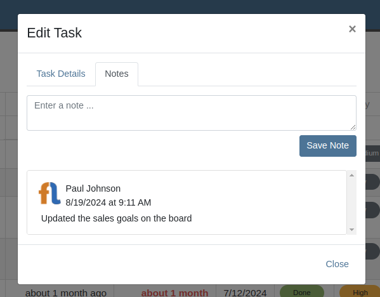380x297 pixels.
Task: Click the 7/12/2024 date cell
Action: 245,293
